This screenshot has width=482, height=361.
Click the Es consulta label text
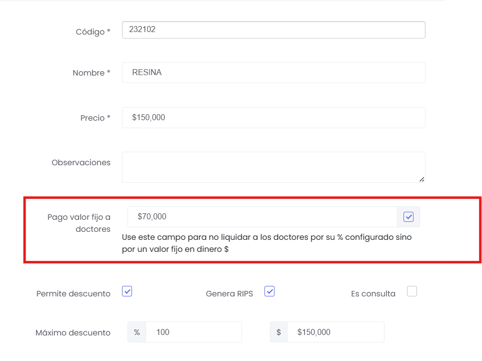373,294
